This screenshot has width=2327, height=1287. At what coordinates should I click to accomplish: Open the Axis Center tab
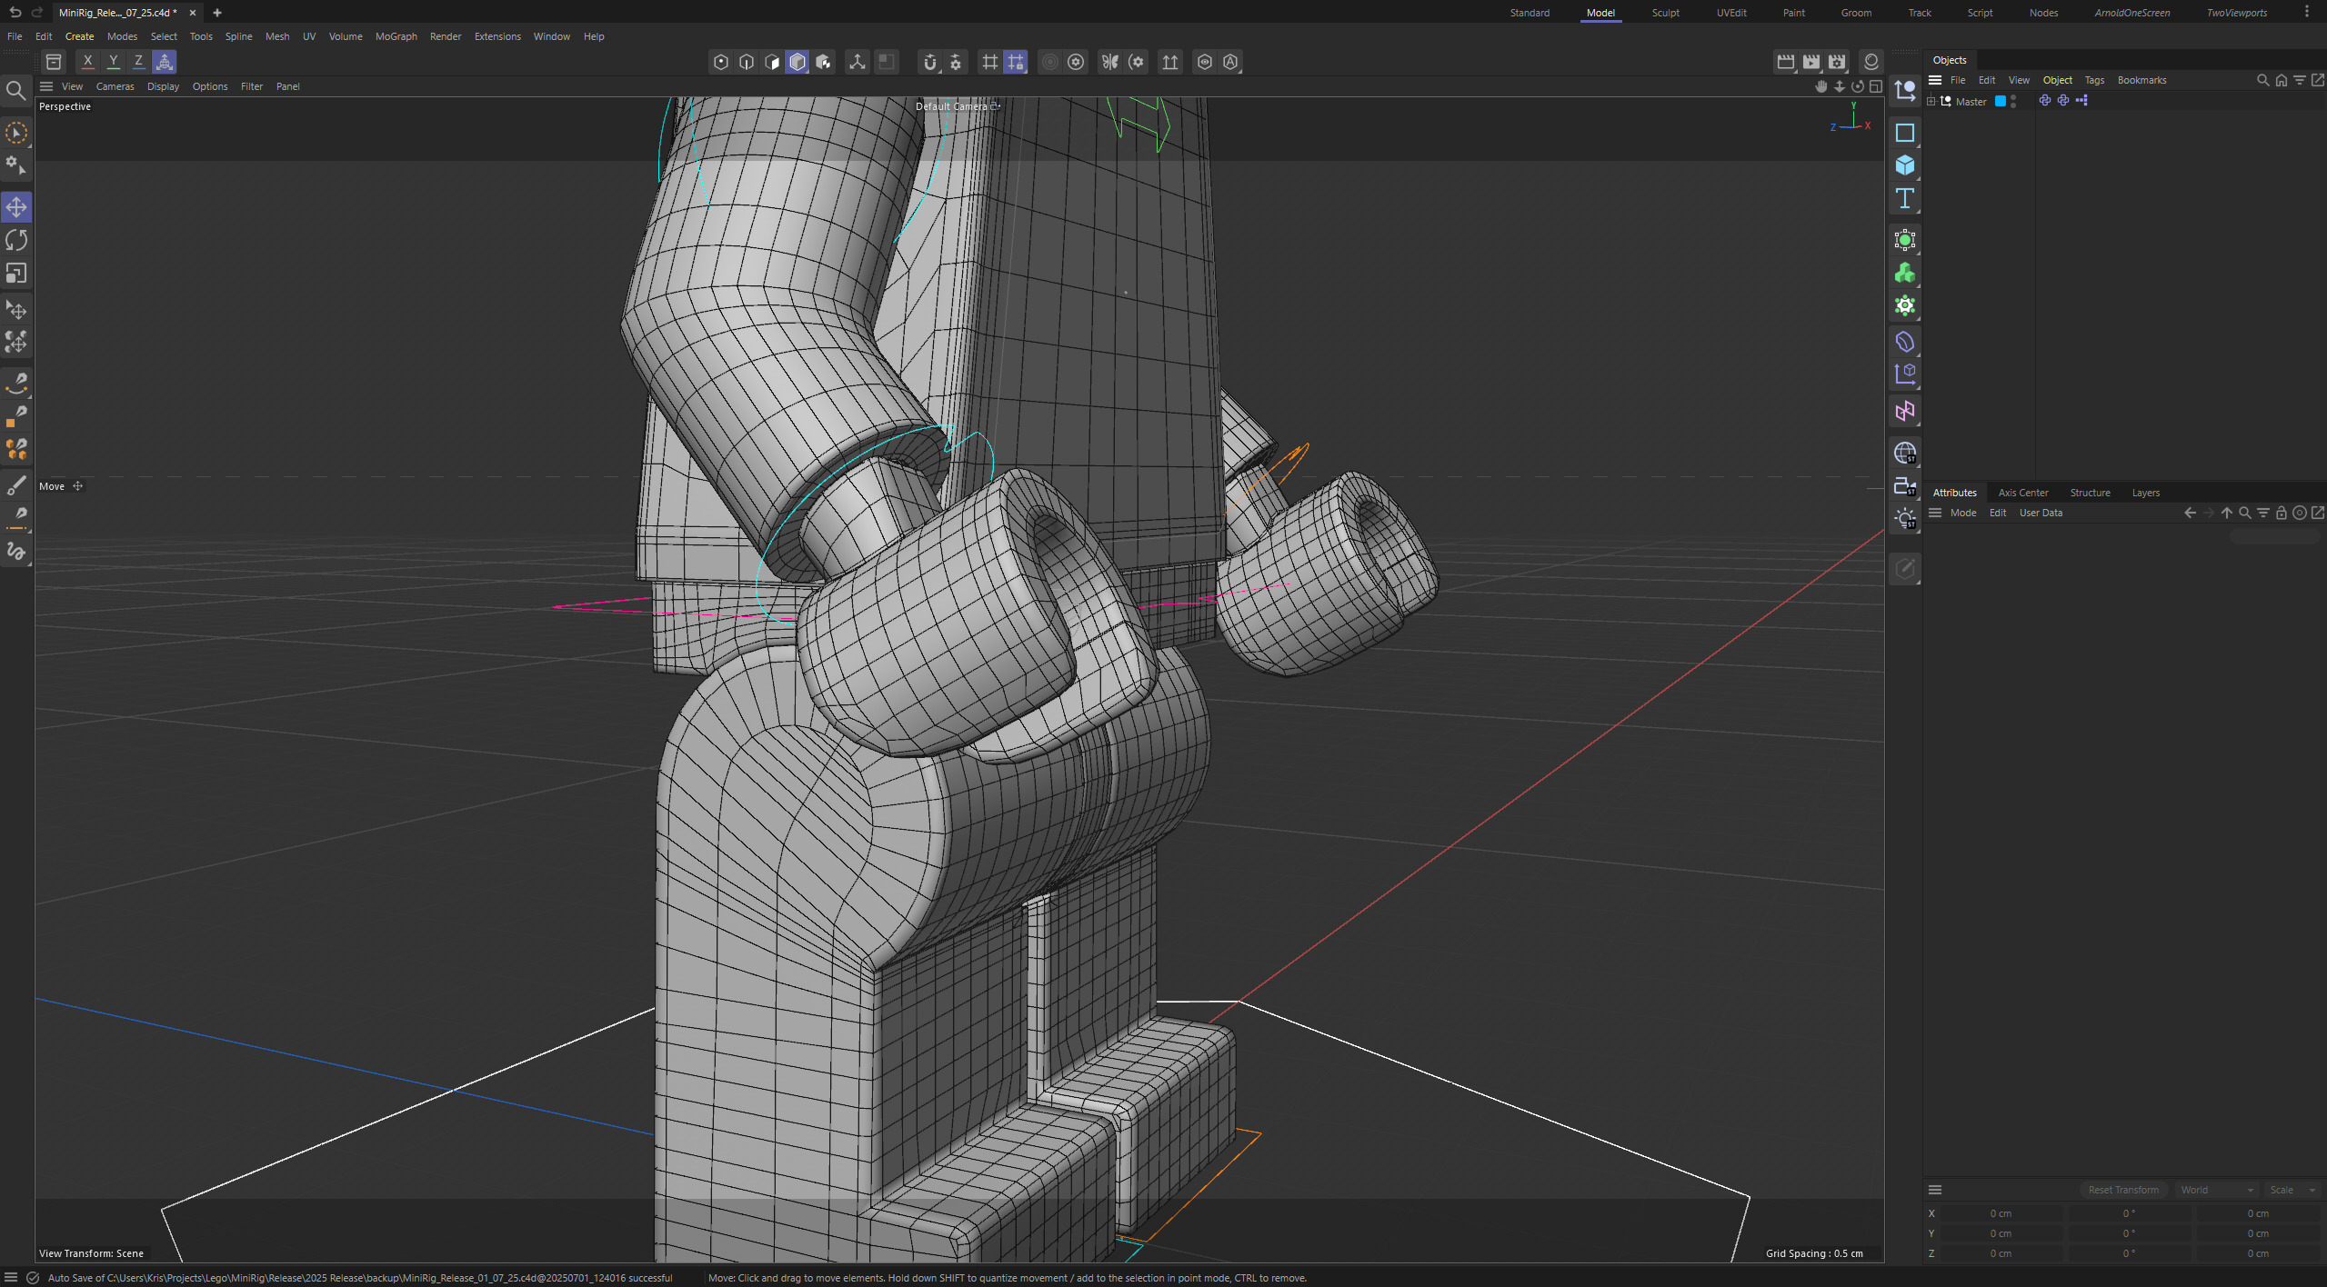[2023, 493]
